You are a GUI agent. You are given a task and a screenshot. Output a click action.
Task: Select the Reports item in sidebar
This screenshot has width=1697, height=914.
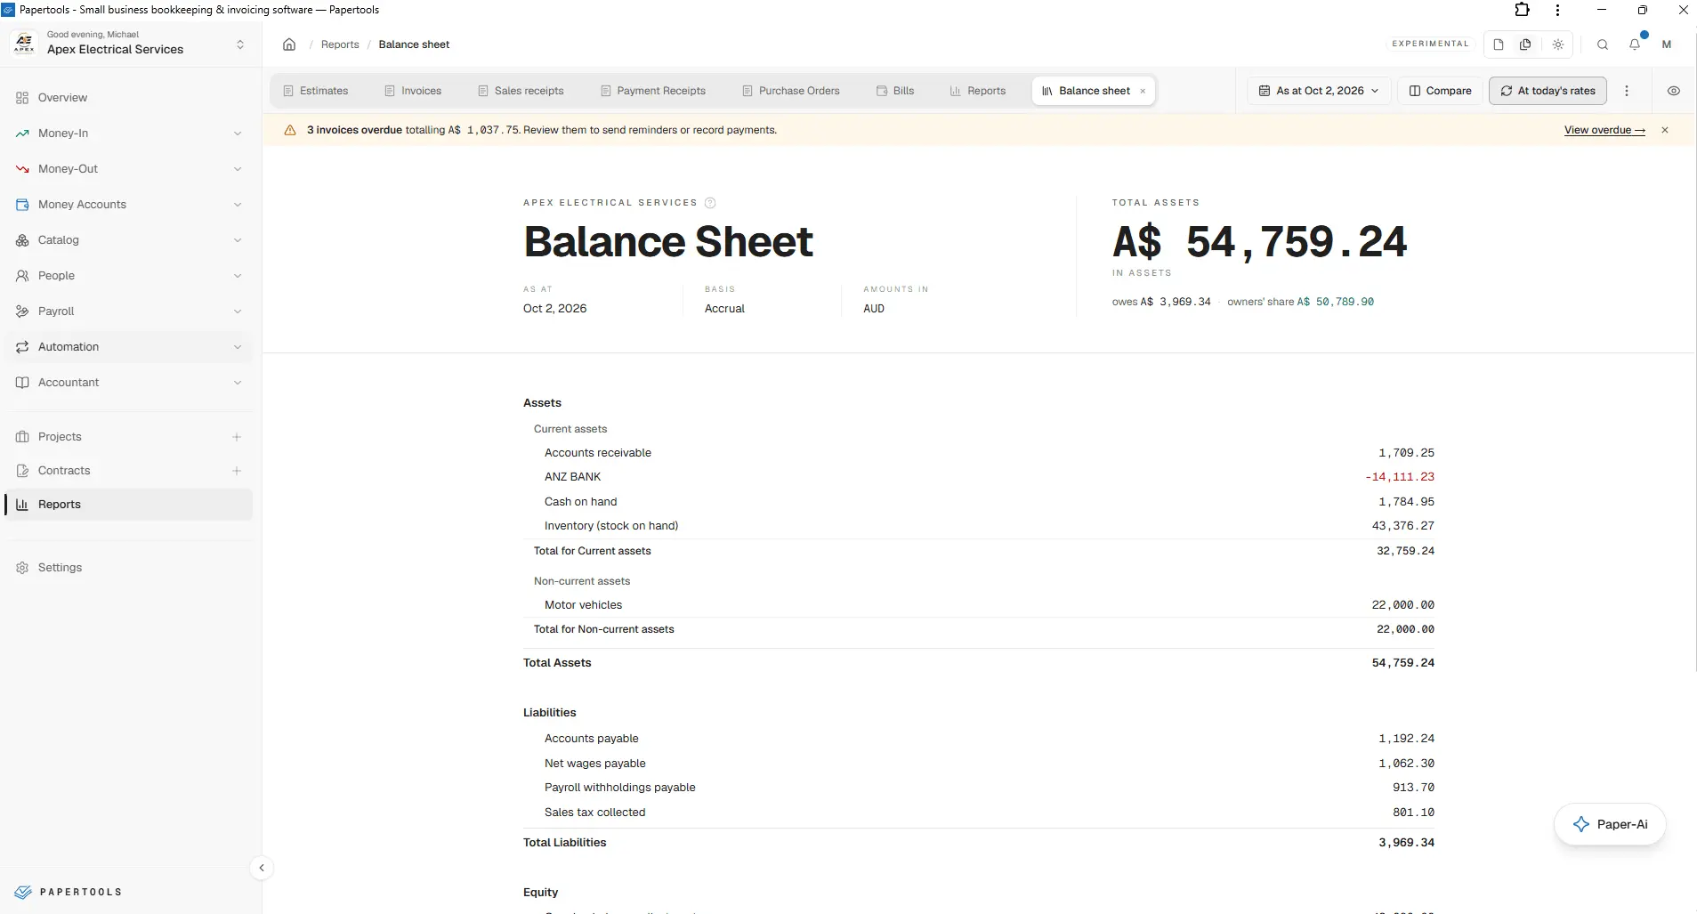128,505
